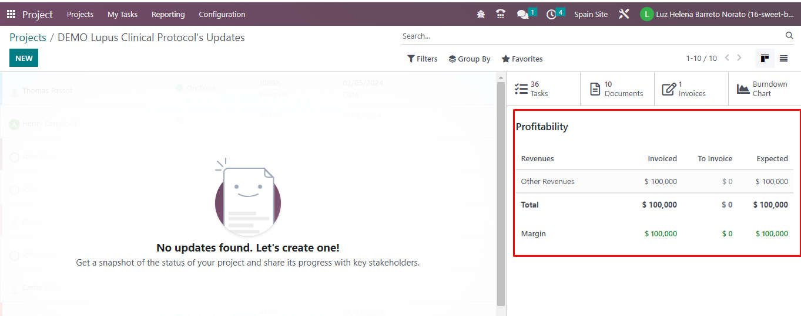Go back to Projects breadcrumb
Image resolution: width=801 pixels, height=316 pixels.
coord(28,38)
